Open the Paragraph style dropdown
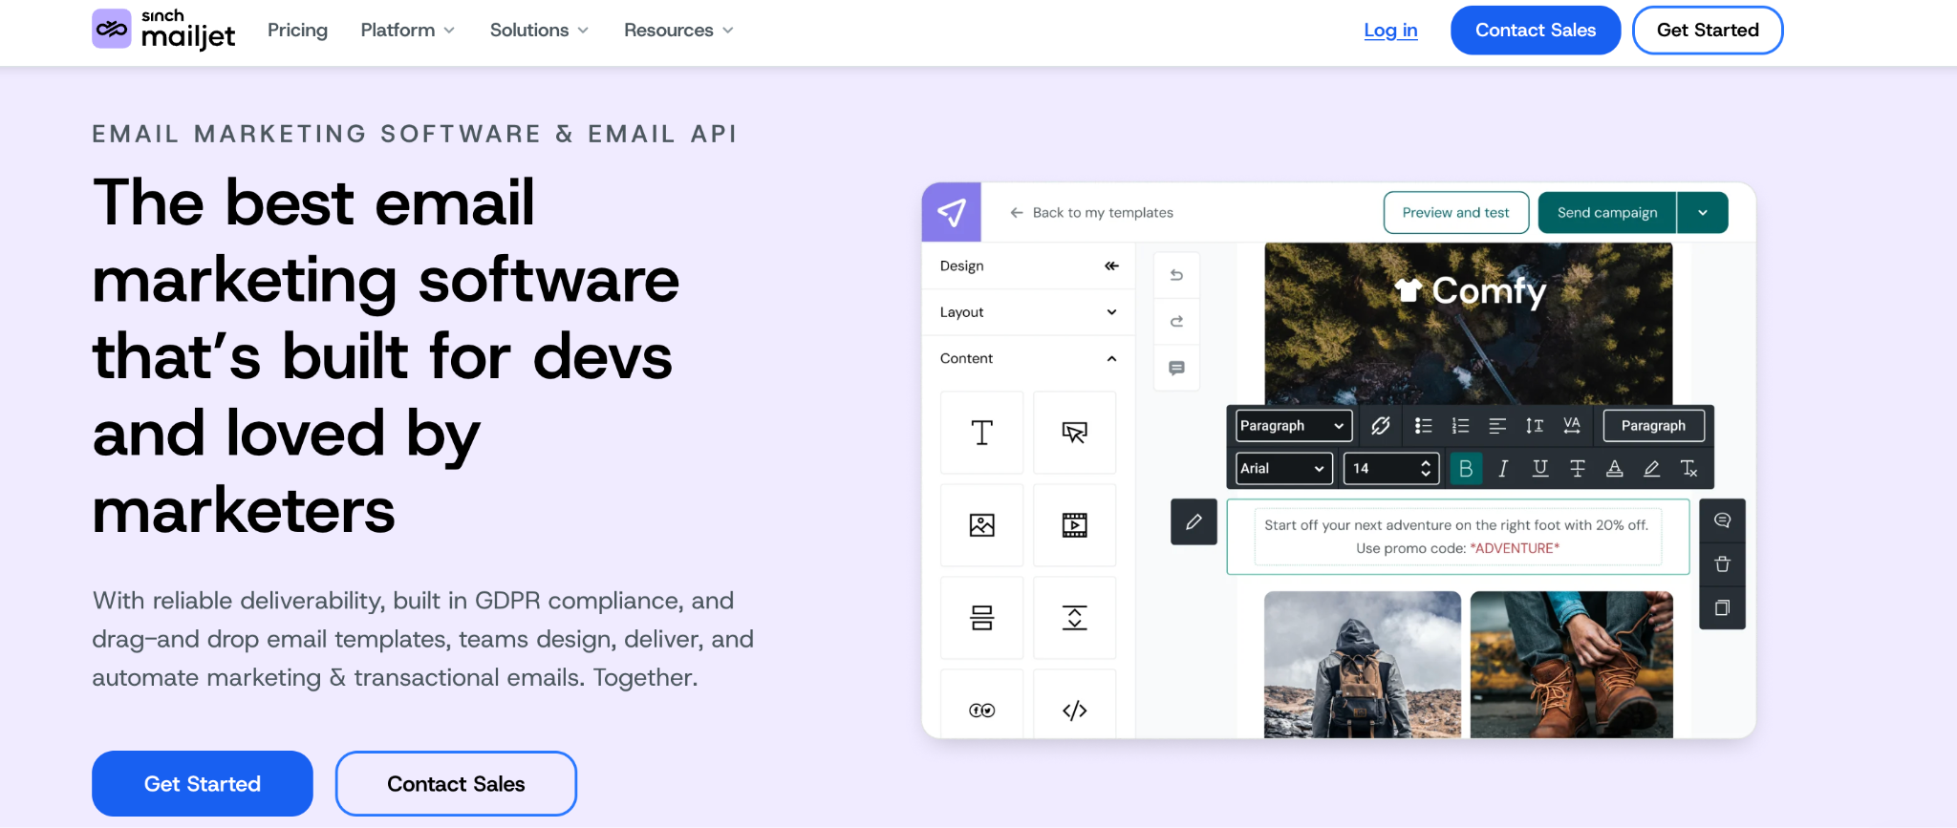 (1294, 426)
